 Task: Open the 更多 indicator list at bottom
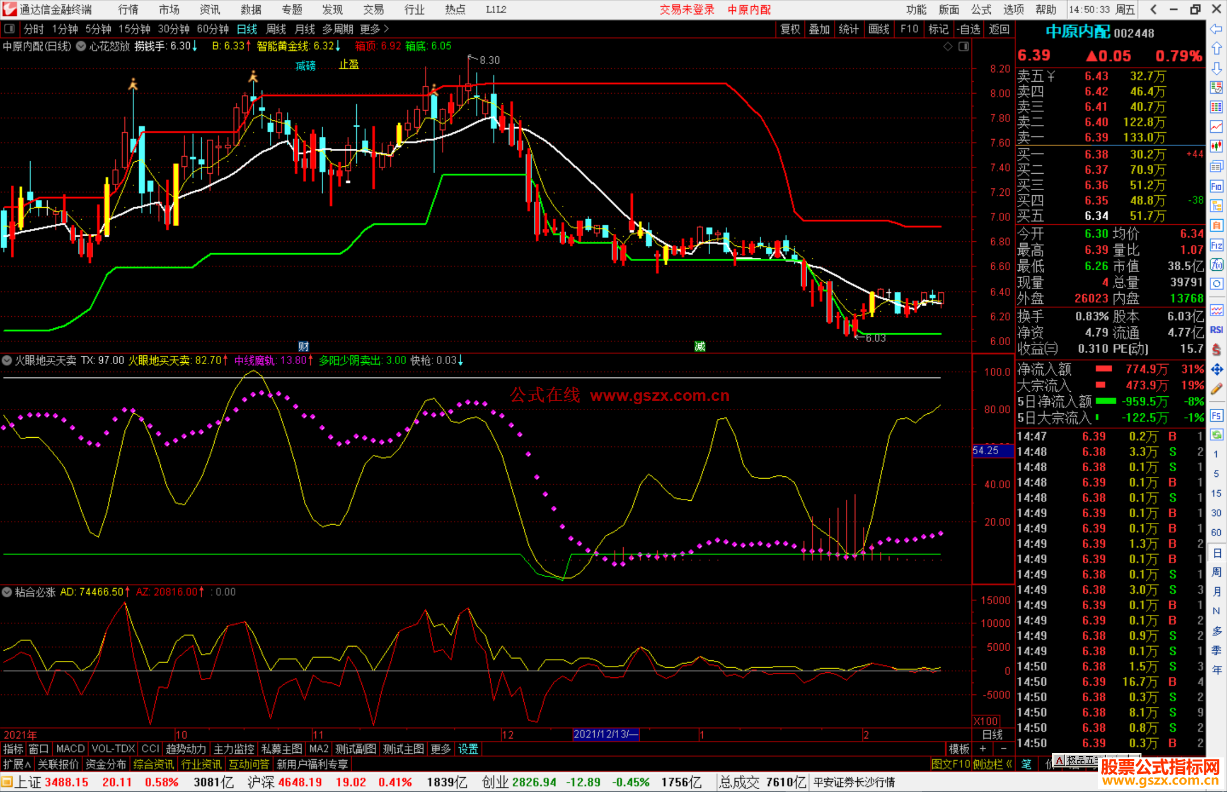pos(441,749)
